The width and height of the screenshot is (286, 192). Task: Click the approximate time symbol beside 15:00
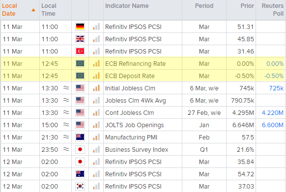66,125
